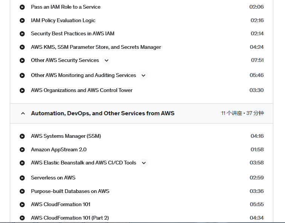This screenshot has width=285, height=223.
Task: Open lecture AWS KMS, SSM Parameter Store, and Secrets Manager
Action: pyautogui.click(x=96, y=47)
